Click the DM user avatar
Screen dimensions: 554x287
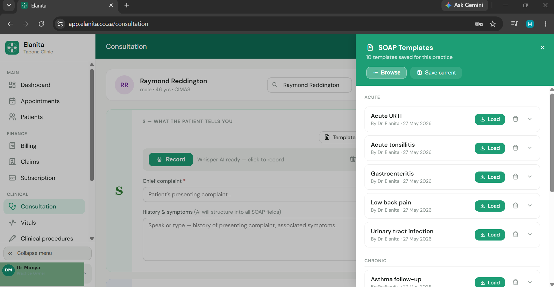8,270
